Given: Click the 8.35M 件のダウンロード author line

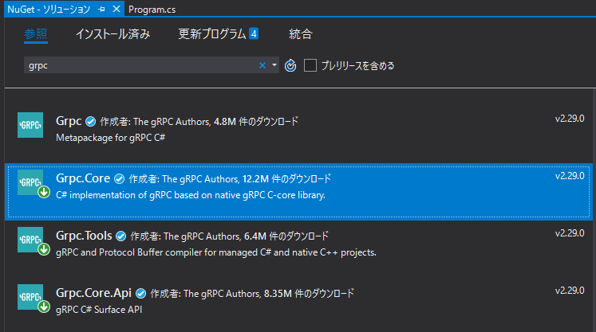Looking at the screenshot, I should point(252,293).
